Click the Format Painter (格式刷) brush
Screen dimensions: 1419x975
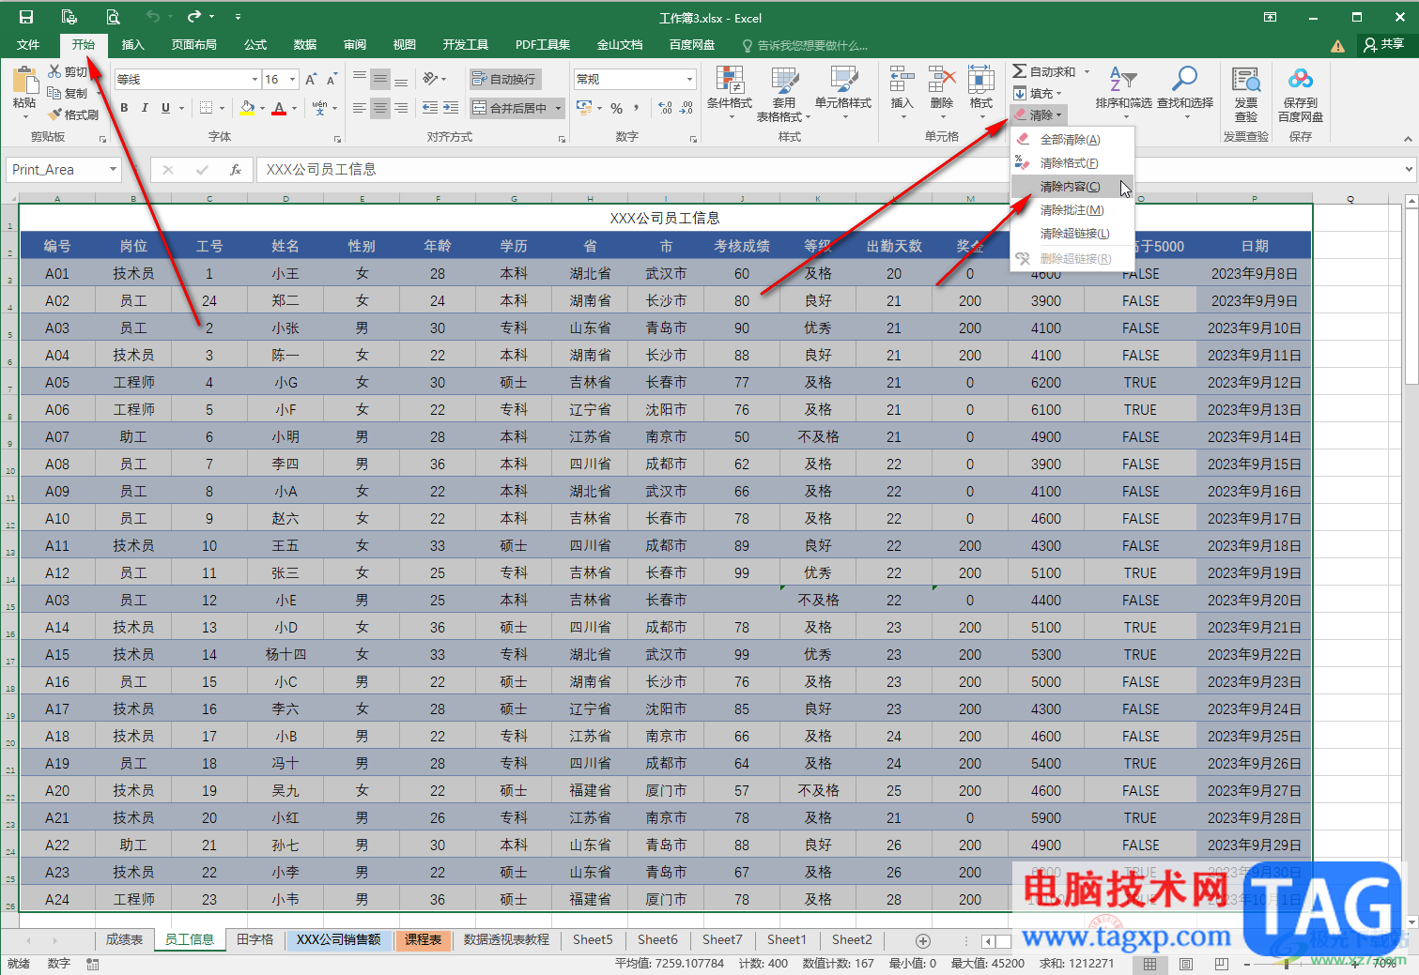tap(73, 114)
